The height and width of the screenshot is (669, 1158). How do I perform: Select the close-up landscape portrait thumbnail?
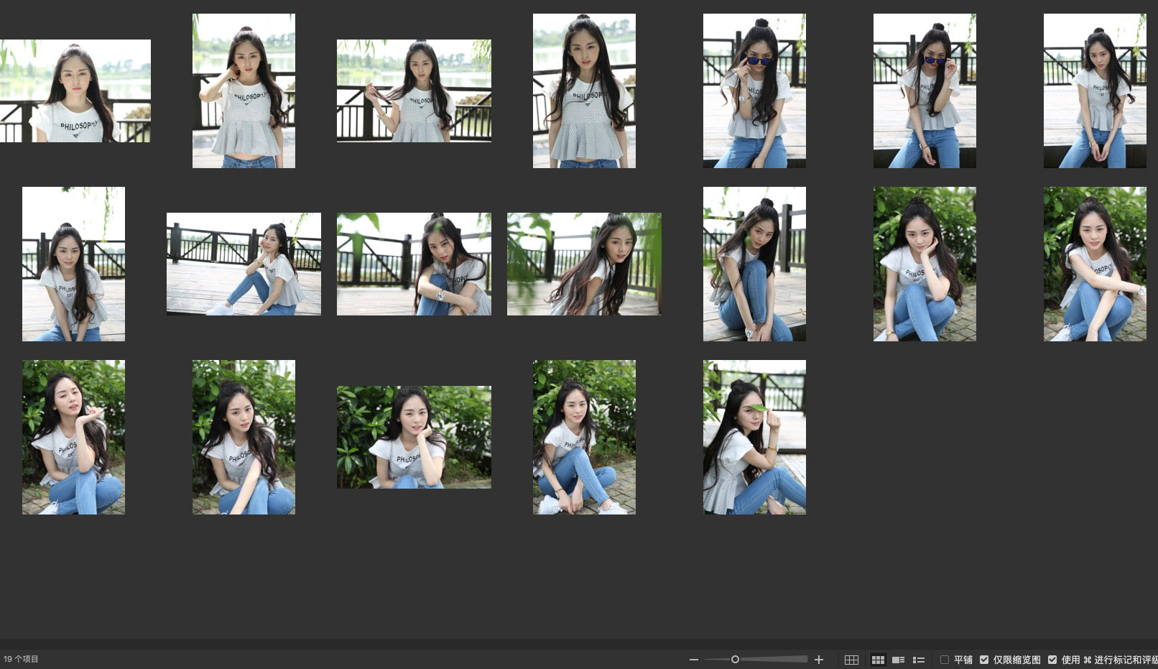(75, 91)
